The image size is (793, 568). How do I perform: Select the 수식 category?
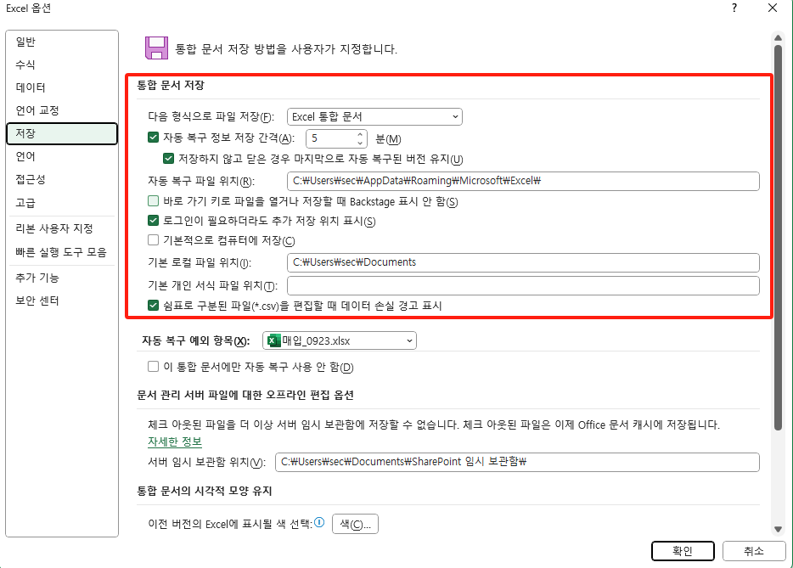(x=62, y=65)
